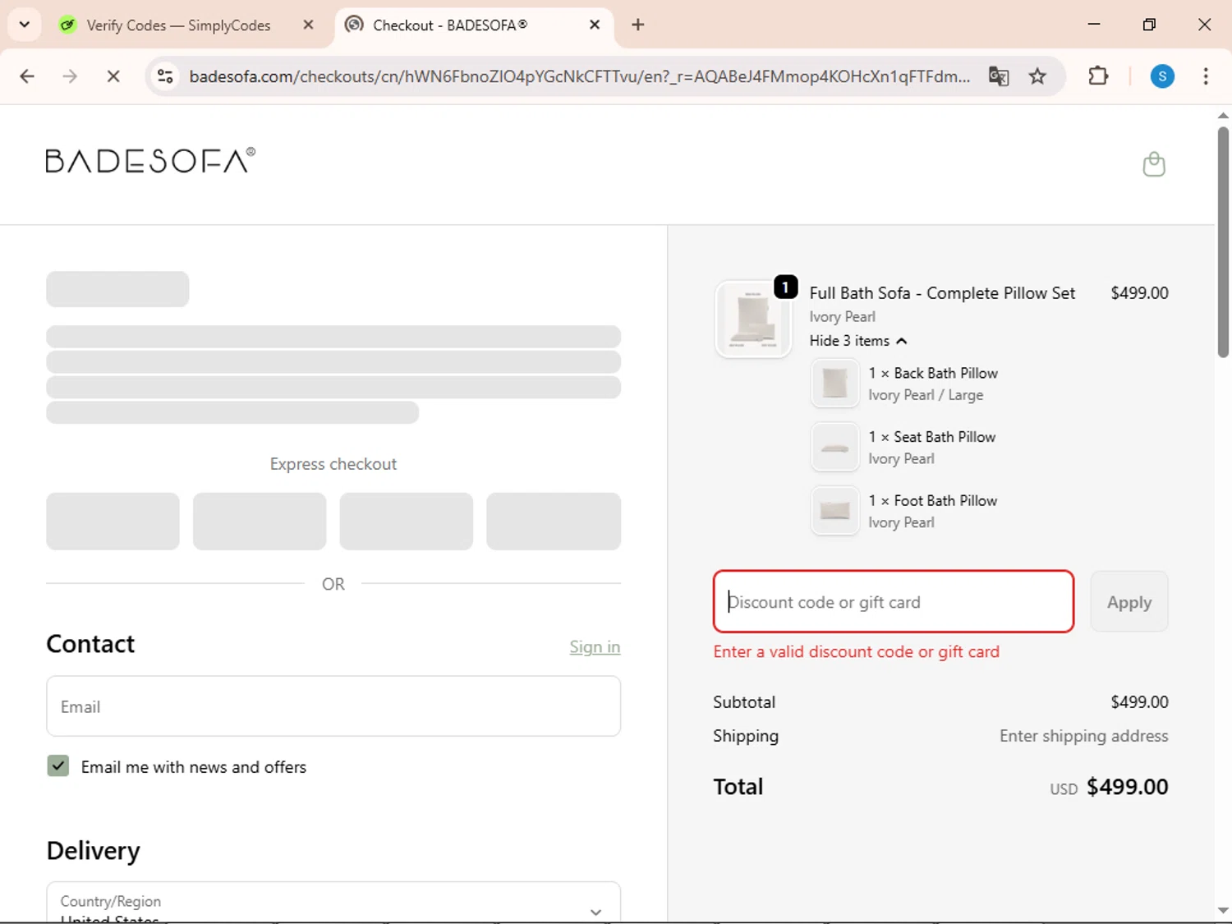Click the scrollbar up arrow
This screenshot has width=1232, height=924.
pyautogui.click(x=1223, y=115)
